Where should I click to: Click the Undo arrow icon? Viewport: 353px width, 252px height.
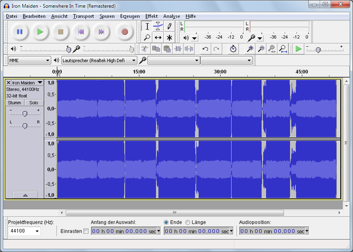point(205,49)
